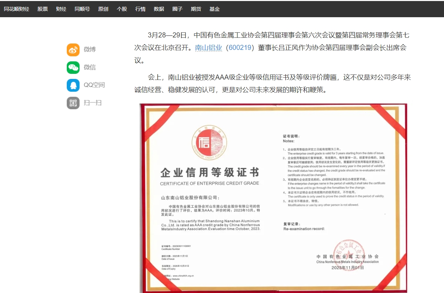
Task: Click the 扫一扫 text label
Action: click(x=92, y=103)
